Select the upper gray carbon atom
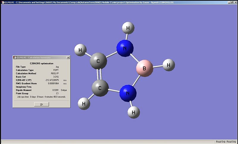 (98, 61)
